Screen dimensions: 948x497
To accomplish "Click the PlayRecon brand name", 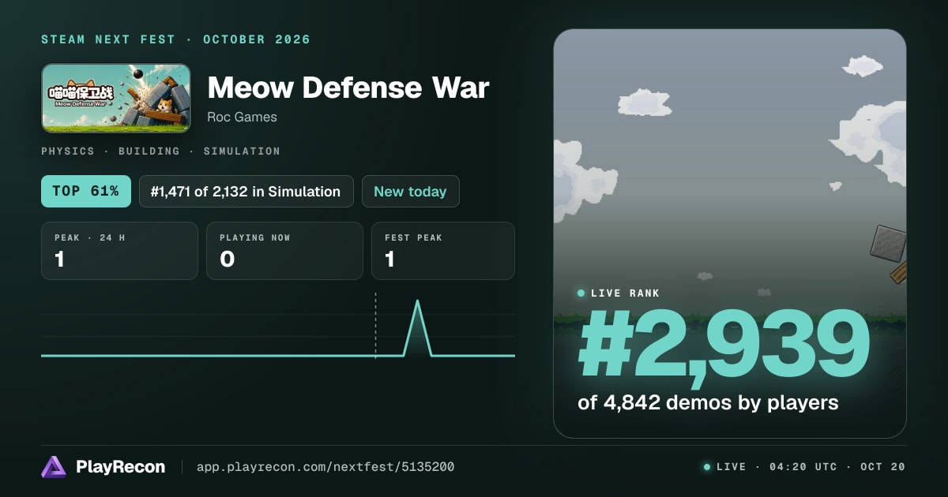I will coord(120,467).
